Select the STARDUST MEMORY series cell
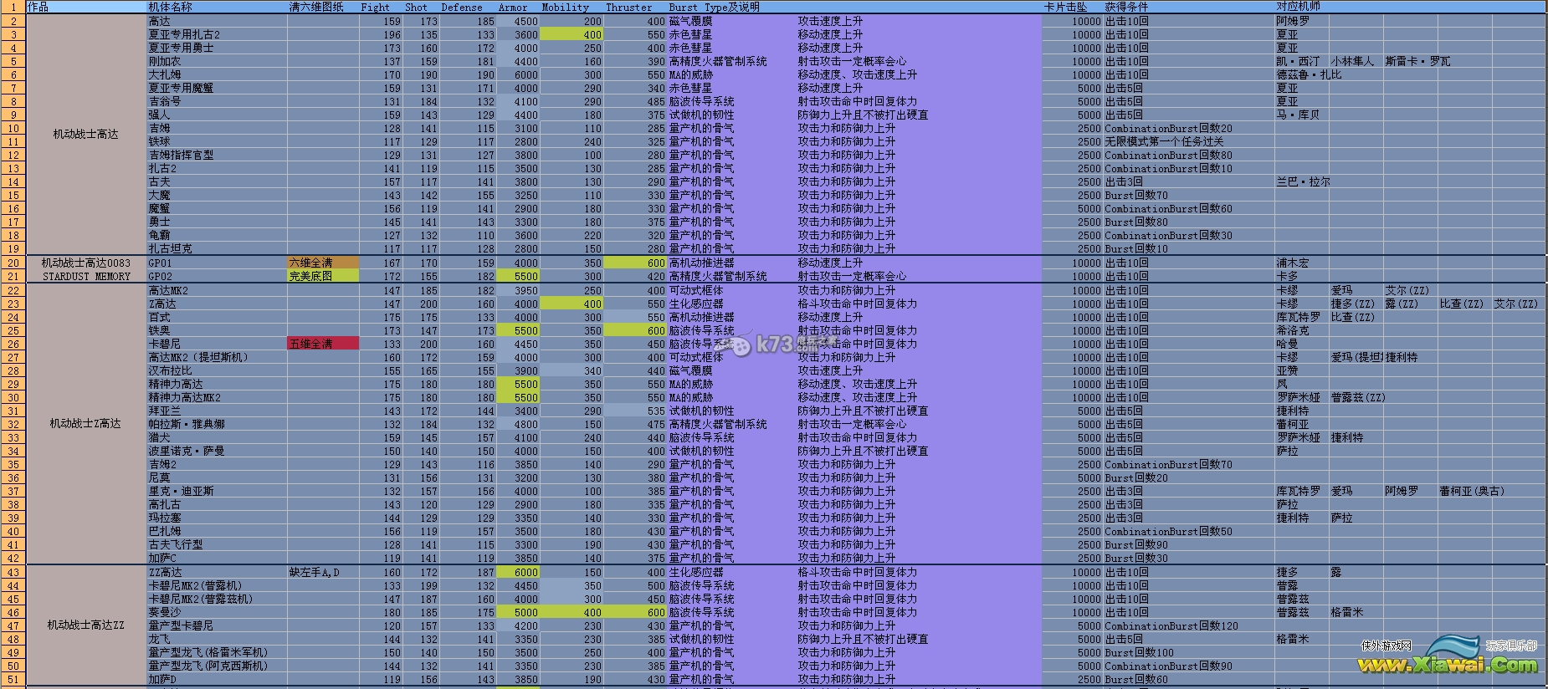The width and height of the screenshot is (1548, 689). click(x=86, y=276)
